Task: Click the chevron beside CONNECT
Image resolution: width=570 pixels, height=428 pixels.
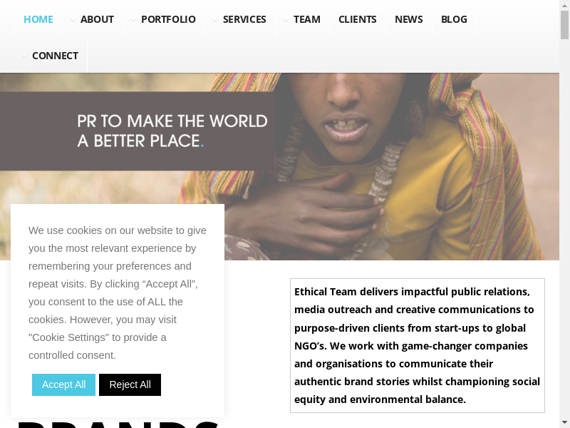Action: (24, 57)
